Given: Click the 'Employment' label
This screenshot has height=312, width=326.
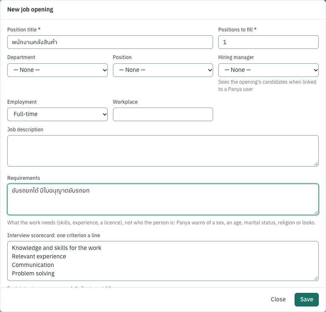Looking at the screenshot, I should [22, 102].
